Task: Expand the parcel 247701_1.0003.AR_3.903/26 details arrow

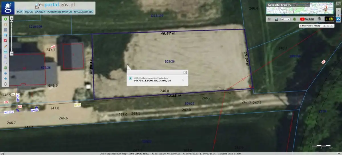Action: point(183,80)
